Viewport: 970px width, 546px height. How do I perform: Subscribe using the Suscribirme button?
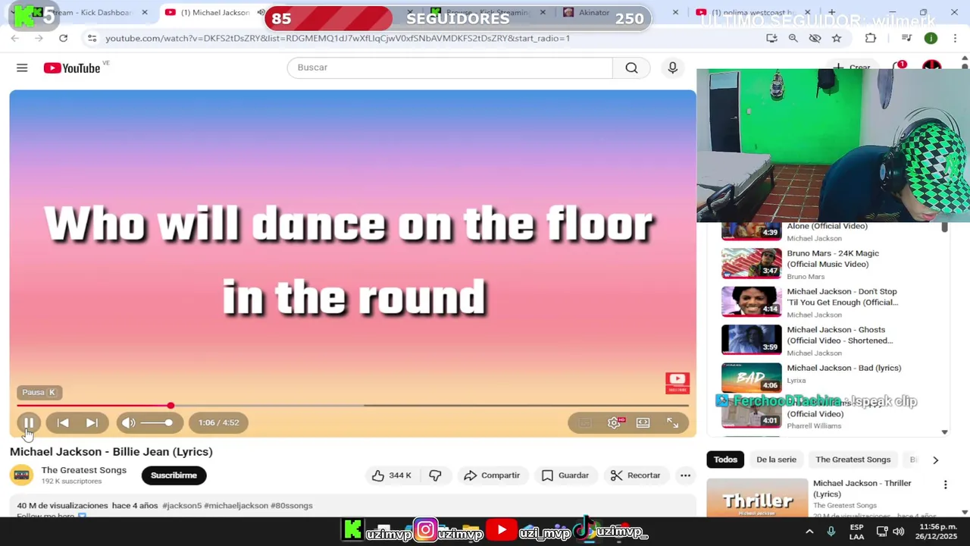click(174, 475)
